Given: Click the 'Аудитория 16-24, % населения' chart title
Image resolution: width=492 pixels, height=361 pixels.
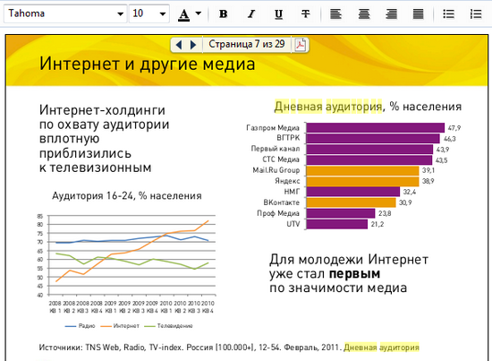Looking at the screenshot, I should pos(127,196).
